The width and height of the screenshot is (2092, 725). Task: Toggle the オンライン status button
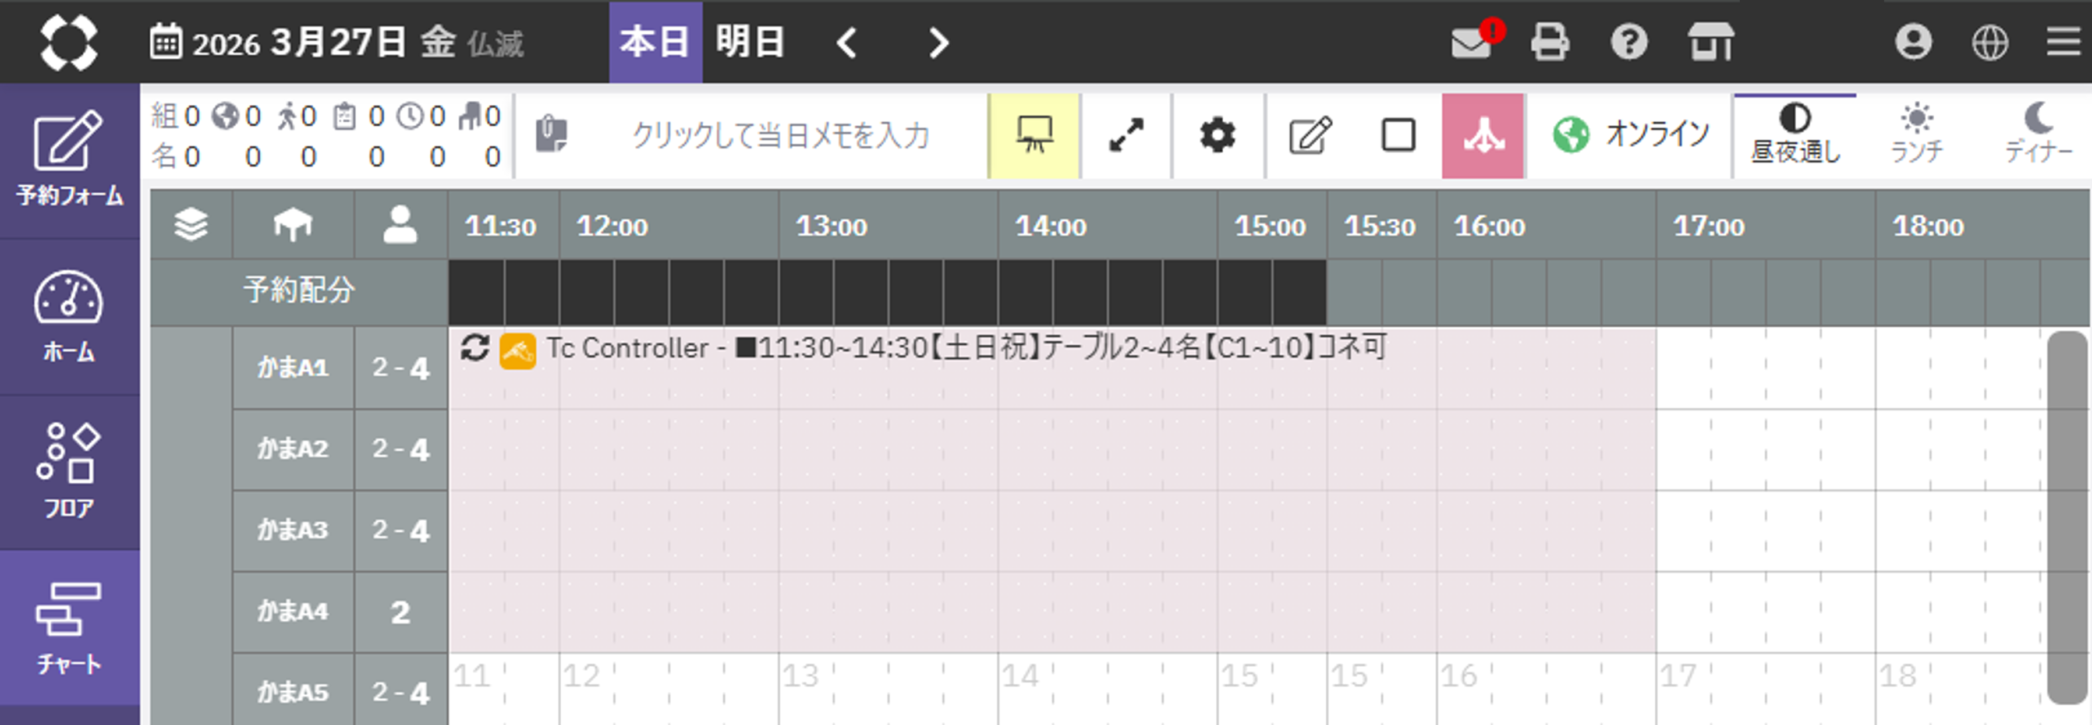pos(1630,136)
